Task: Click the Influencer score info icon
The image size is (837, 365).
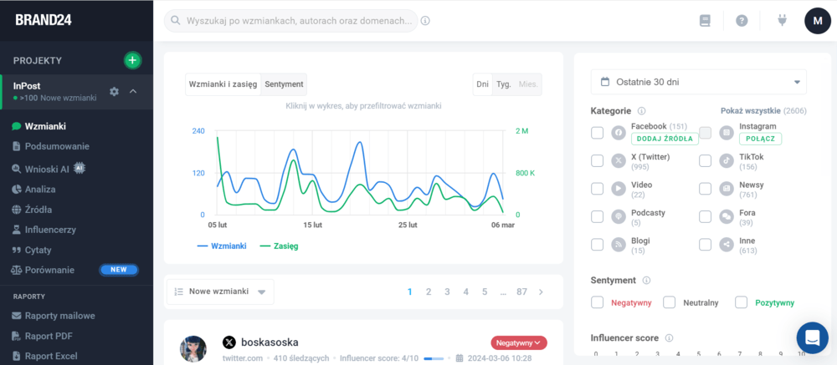Action: (669, 337)
